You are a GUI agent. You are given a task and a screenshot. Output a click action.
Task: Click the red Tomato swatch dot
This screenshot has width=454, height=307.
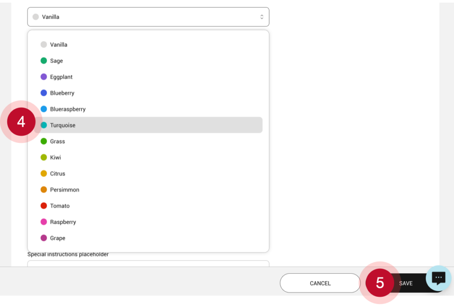click(x=44, y=206)
